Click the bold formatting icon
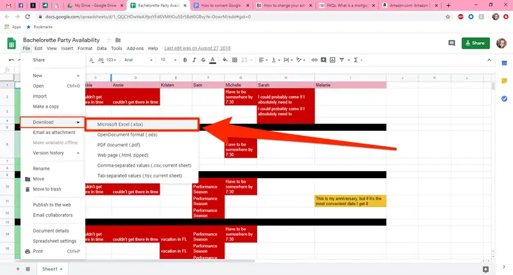This screenshot has width=513, height=275. [x=185, y=60]
